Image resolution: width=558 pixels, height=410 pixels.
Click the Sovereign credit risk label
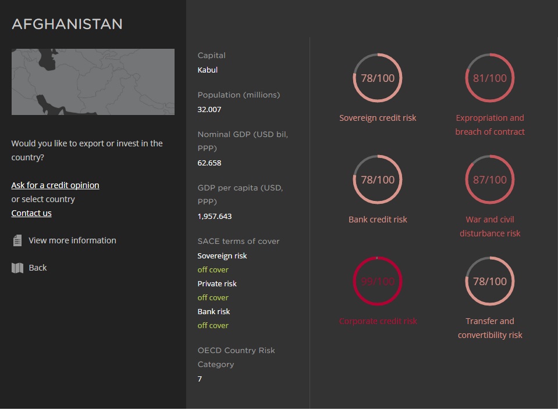(378, 118)
